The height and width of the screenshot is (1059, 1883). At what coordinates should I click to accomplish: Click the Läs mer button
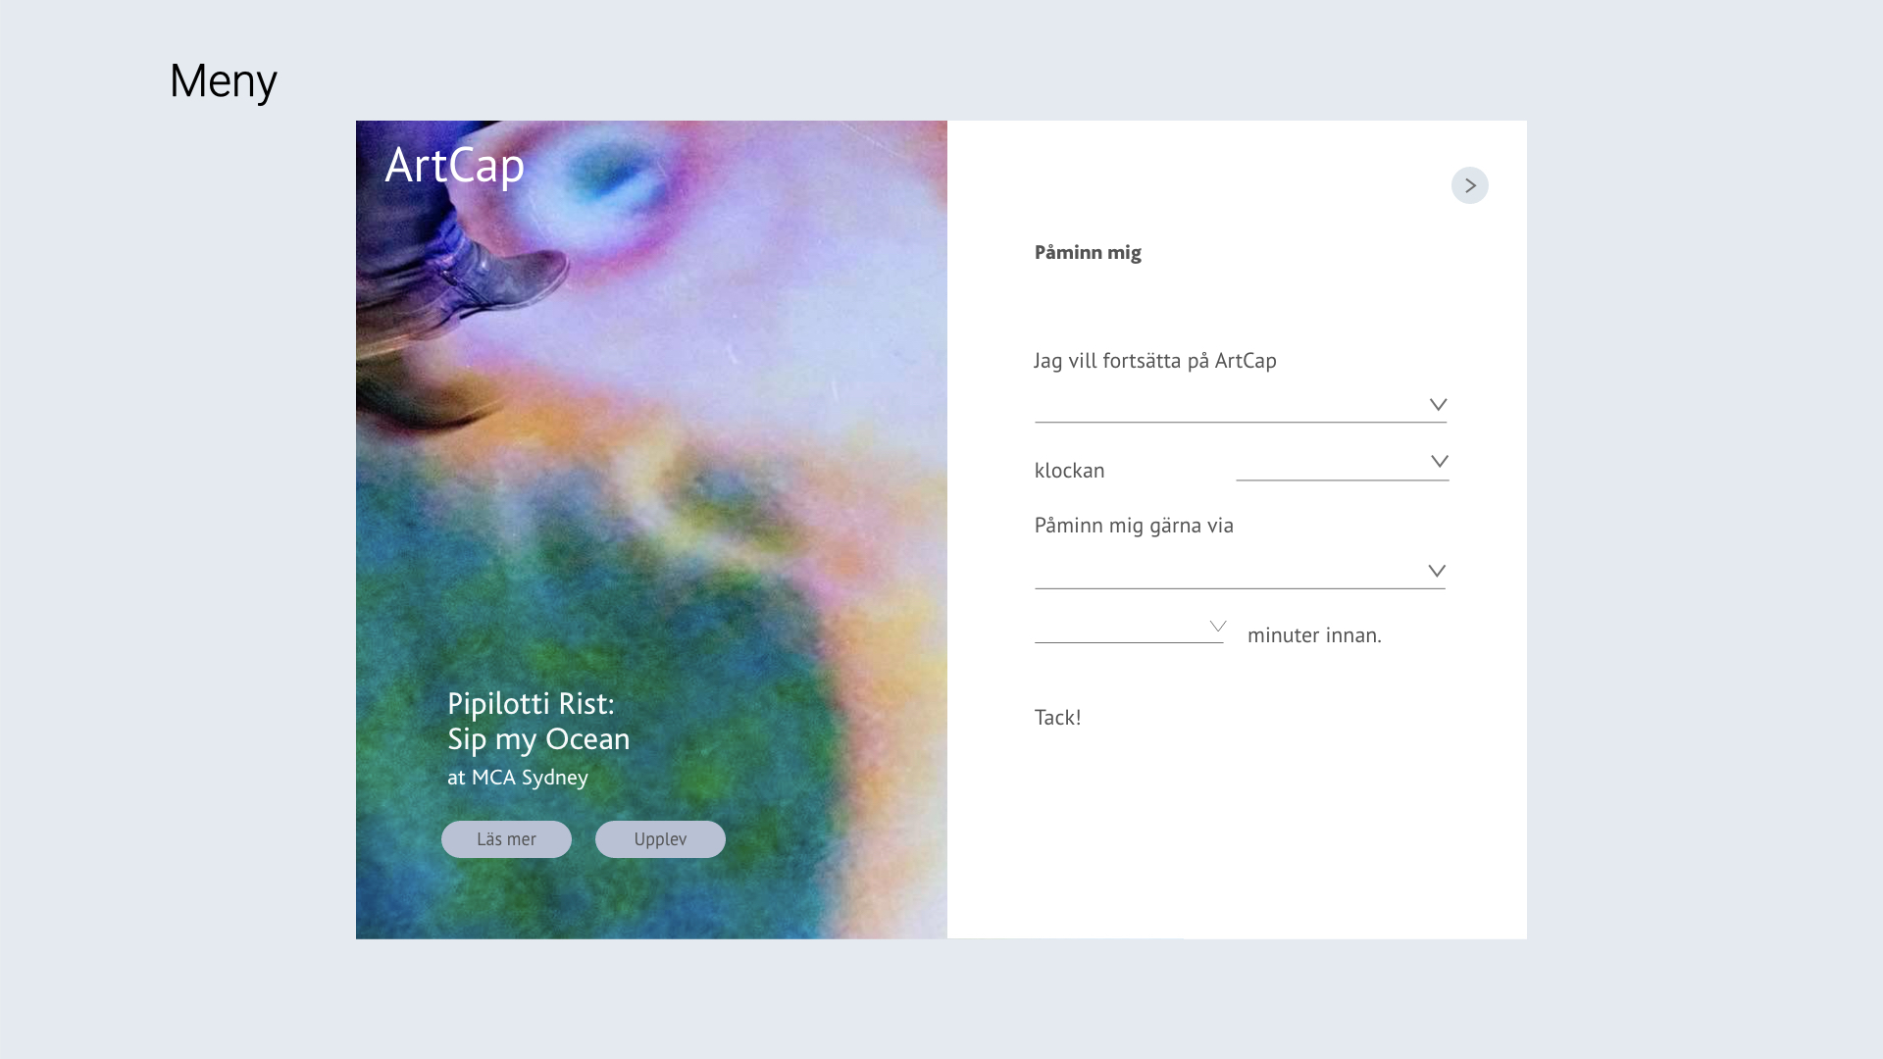506,839
